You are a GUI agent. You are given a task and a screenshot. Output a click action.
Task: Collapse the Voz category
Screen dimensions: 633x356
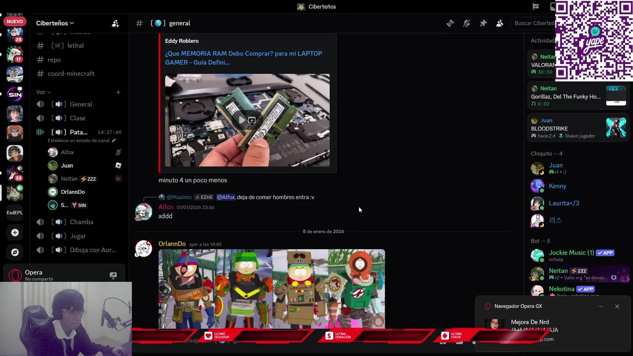click(x=44, y=92)
